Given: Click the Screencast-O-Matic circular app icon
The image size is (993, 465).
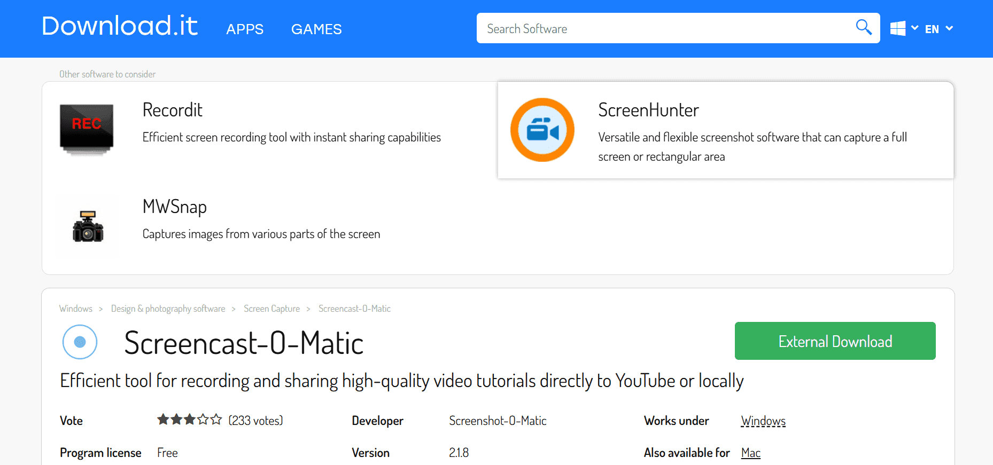Looking at the screenshot, I should pos(80,342).
